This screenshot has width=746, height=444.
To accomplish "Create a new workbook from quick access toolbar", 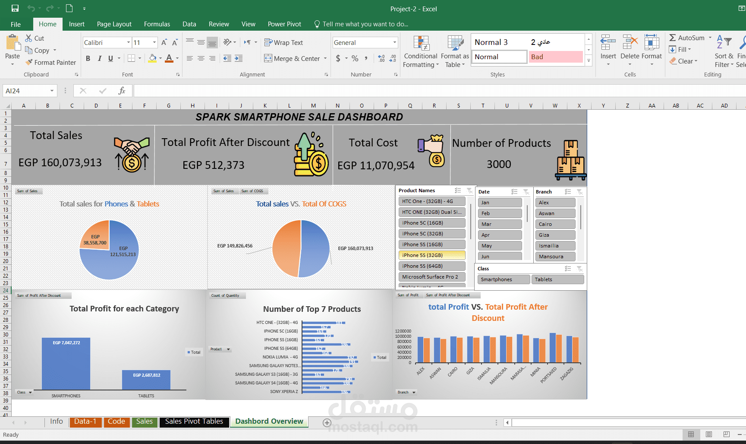I will [x=69, y=8].
